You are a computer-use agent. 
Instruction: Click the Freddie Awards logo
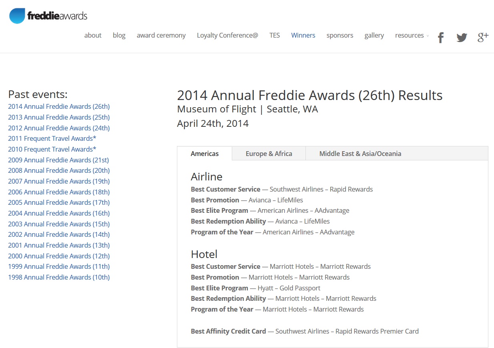48,16
